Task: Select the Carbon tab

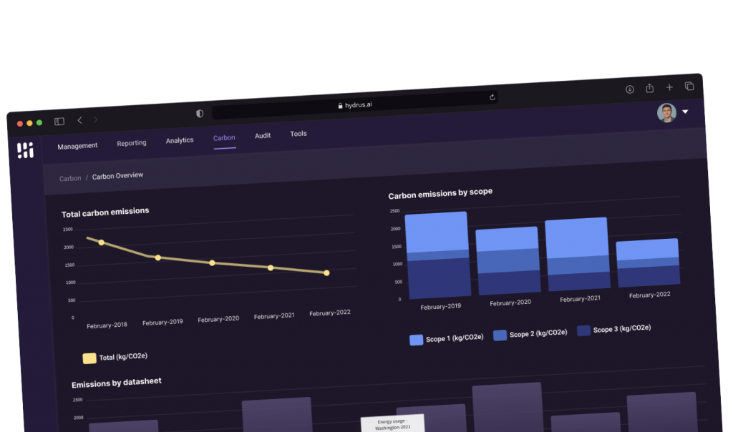Action: click(x=224, y=138)
